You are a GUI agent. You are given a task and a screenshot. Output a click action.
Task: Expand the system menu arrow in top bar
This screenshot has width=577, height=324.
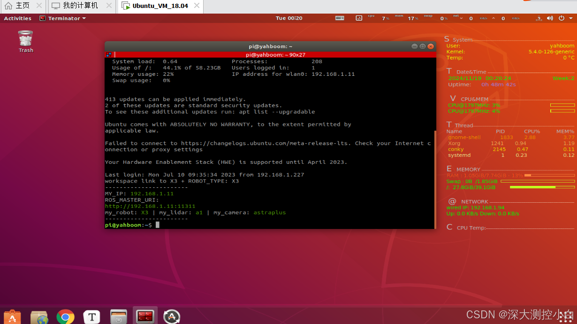(x=570, y=18)
